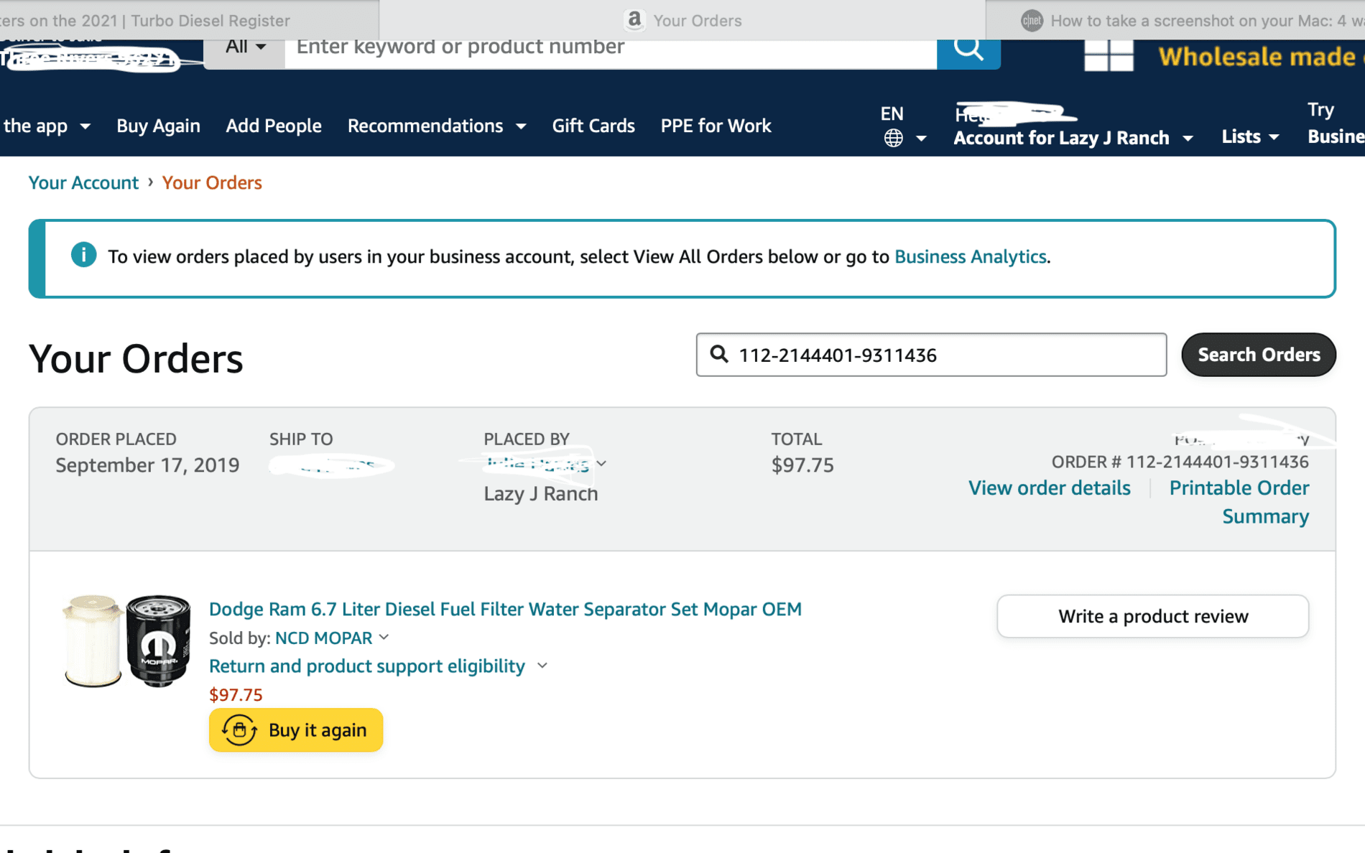
Task: Open Buy Again in the nav bar
Action: [x=158, y=126]
